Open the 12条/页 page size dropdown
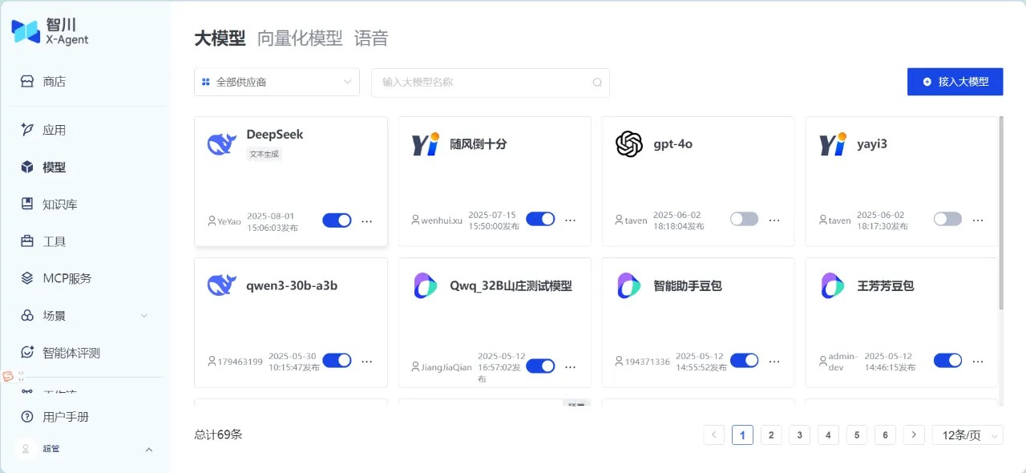The height and width of the screenshot is (473, 1026). click(x=967, y=435)
